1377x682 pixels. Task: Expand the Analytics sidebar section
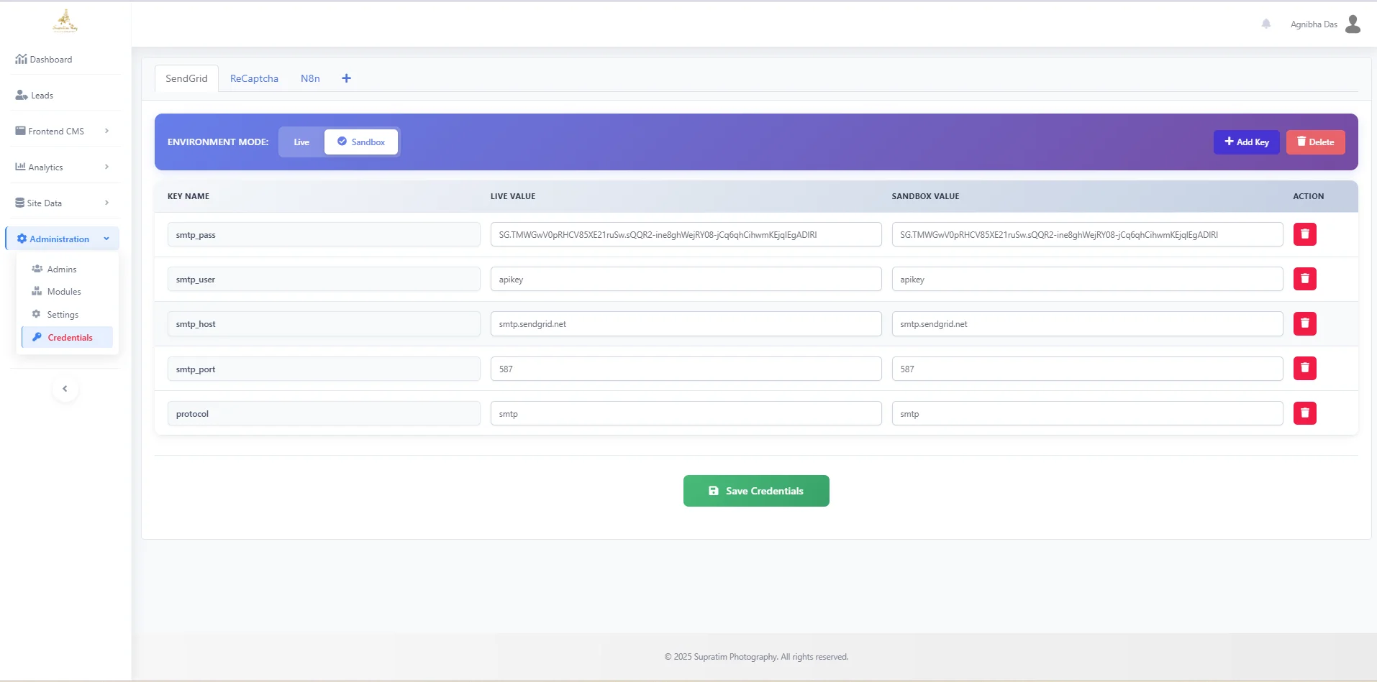[x=62, y=167]
